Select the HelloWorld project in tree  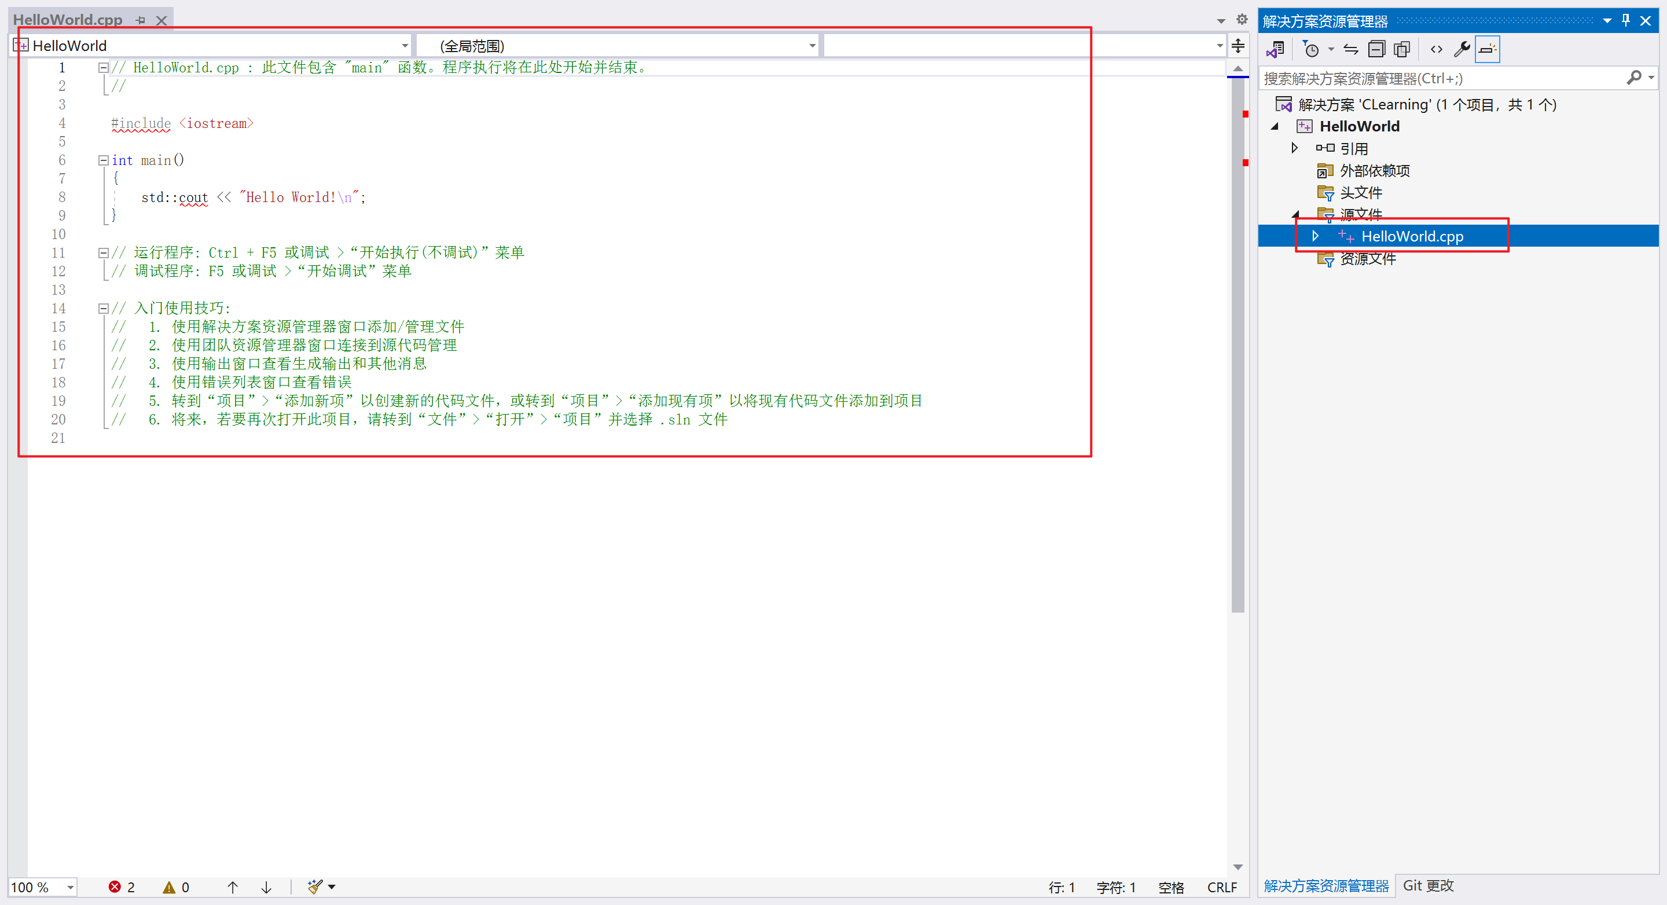pos(1359,126)
